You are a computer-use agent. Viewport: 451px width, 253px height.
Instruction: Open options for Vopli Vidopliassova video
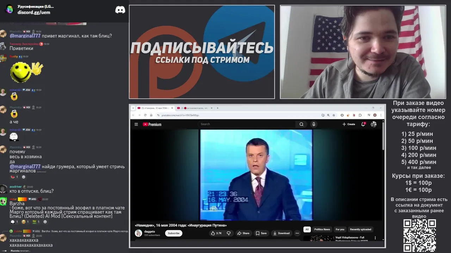(375, 238)
